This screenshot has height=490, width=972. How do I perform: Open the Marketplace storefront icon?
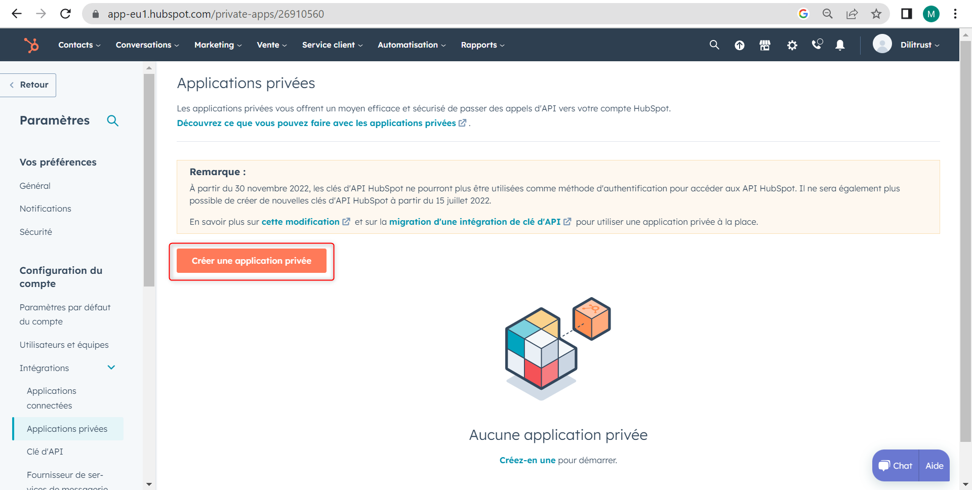(765, 46)
